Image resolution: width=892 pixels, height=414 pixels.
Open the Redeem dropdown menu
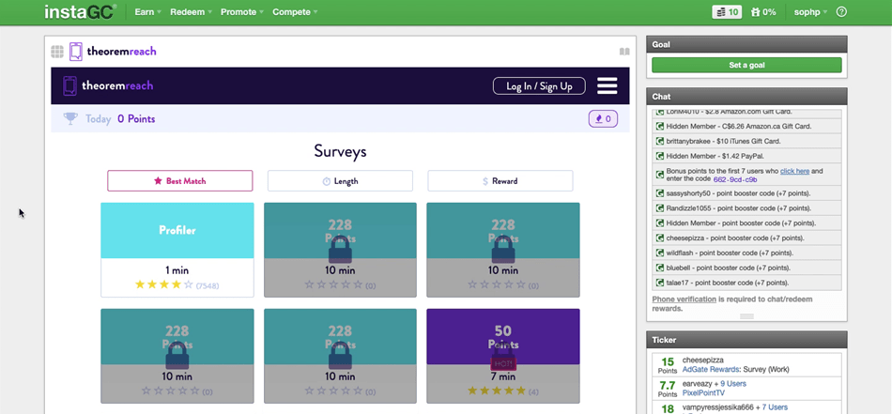192,12
